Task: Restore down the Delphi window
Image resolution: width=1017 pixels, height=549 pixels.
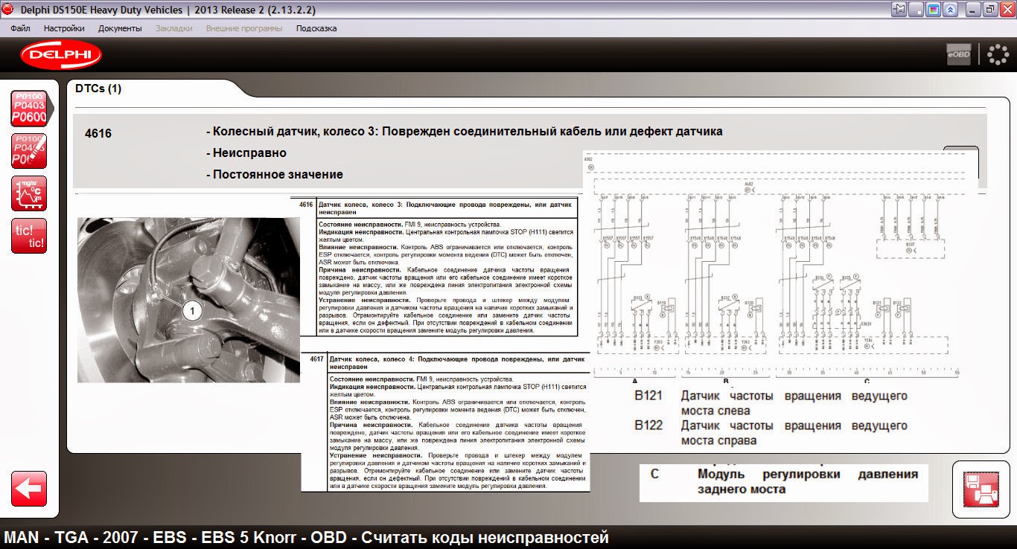Action: pos(989,10)
